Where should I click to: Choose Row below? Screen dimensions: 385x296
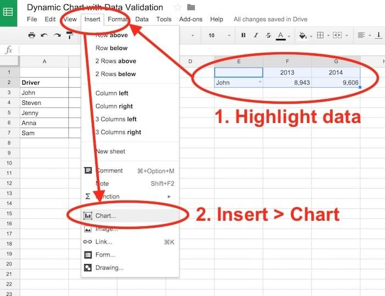pyautogui.click(x=130, y=48)
